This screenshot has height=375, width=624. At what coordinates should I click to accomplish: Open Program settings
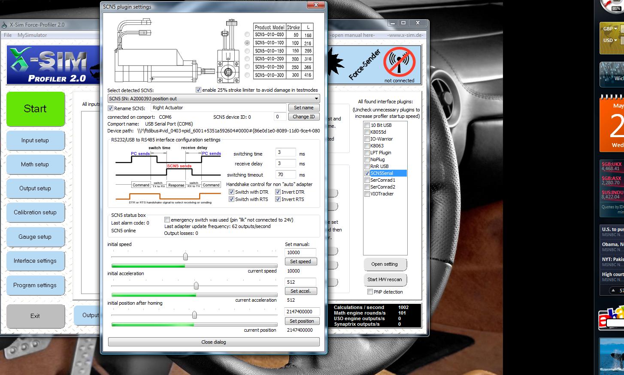pos(35,285)
